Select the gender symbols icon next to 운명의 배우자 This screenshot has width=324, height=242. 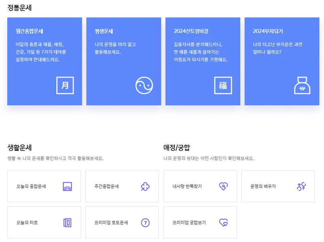[302, 186]
